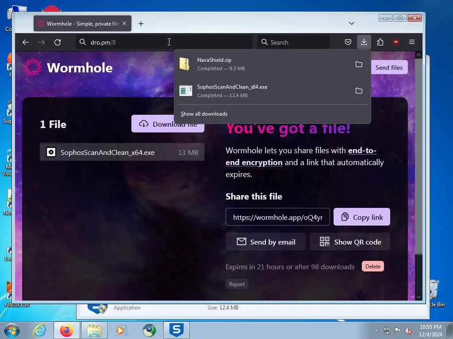Click Send by email
Viewport: 453px width, 339px height.
click(266, 242)
